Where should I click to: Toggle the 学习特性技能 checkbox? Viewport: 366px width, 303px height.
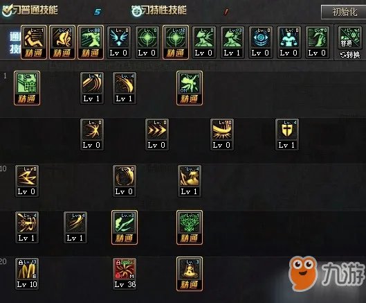tap(137, 11)
